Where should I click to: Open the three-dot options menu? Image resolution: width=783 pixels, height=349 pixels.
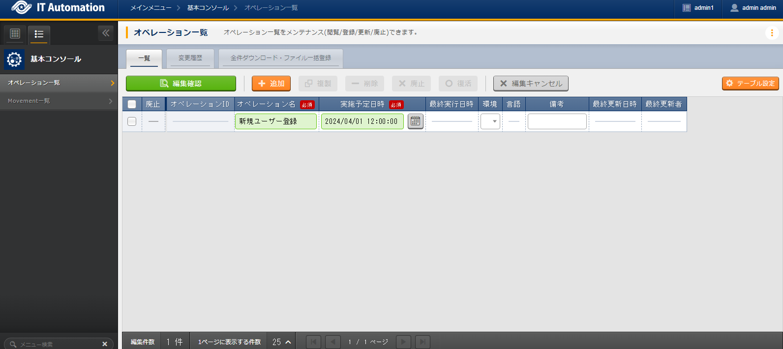[x=772, y=33]
